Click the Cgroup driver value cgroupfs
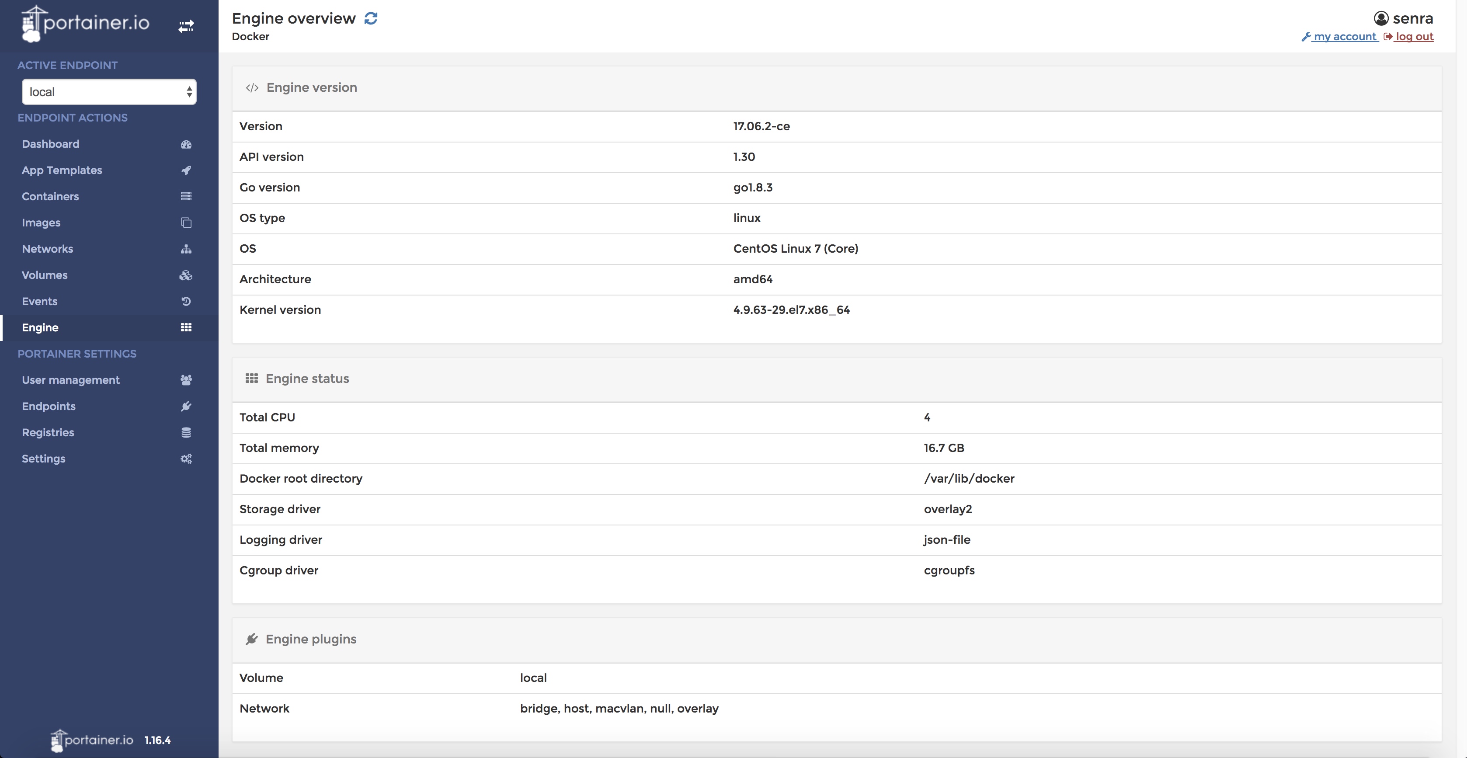This screenshot has height=758, width=1467. coord(949,570)
